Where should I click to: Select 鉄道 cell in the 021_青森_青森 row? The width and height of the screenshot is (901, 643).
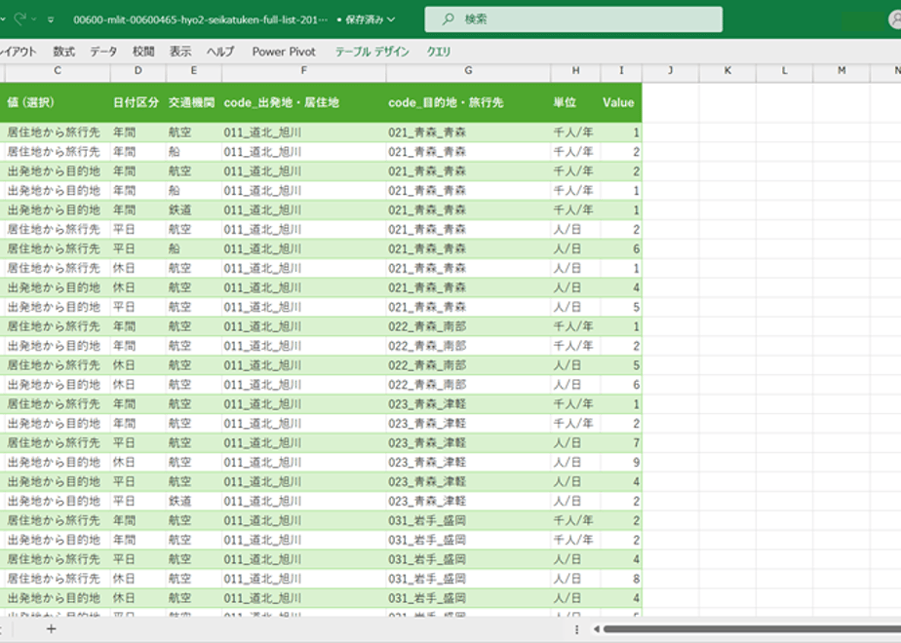[x=194, y=210]
